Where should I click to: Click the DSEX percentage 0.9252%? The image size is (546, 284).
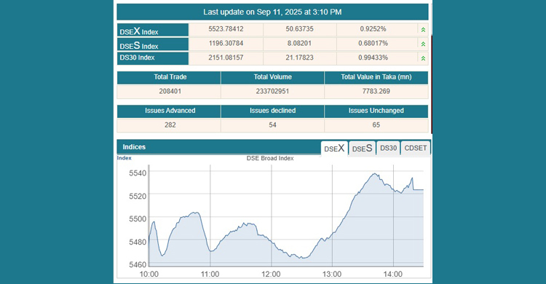(x=373, y=29)
